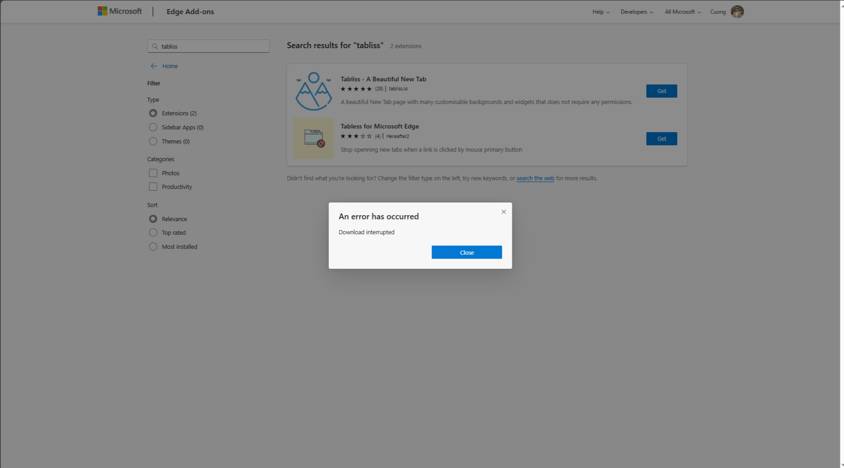Click the back arrow beside Home
This screenshot has height=468, width=844.
(154, 66)
